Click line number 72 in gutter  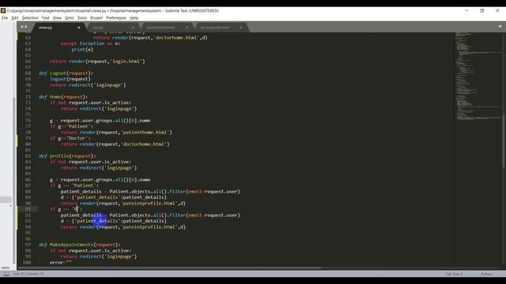pyautogui.click(x=28, y=96)
